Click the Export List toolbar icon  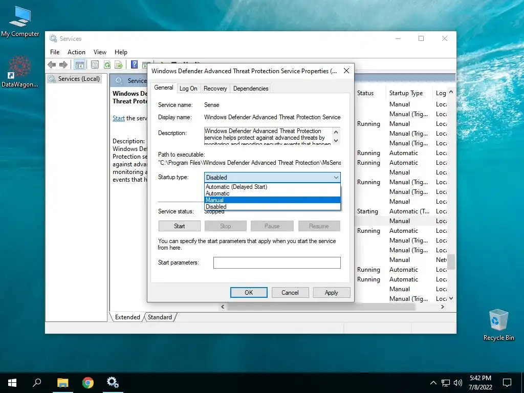pos(119,64)
